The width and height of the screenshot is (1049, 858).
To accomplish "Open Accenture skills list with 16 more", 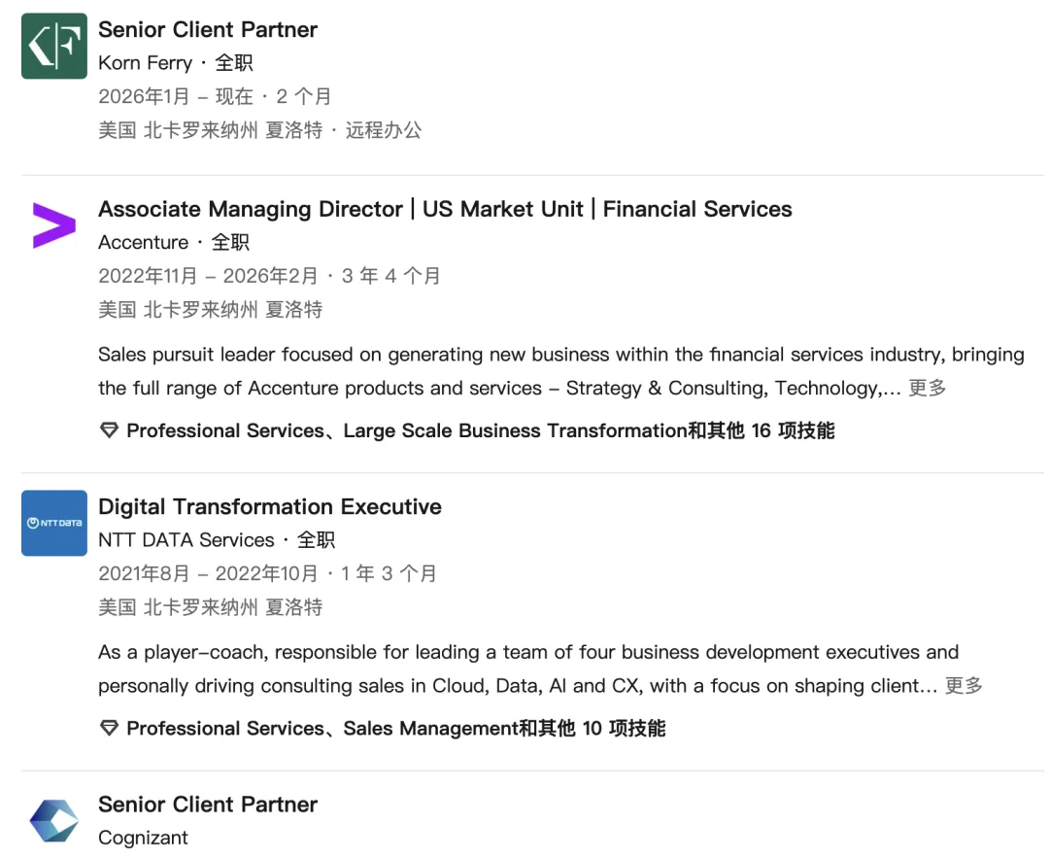I will point(480,430).
